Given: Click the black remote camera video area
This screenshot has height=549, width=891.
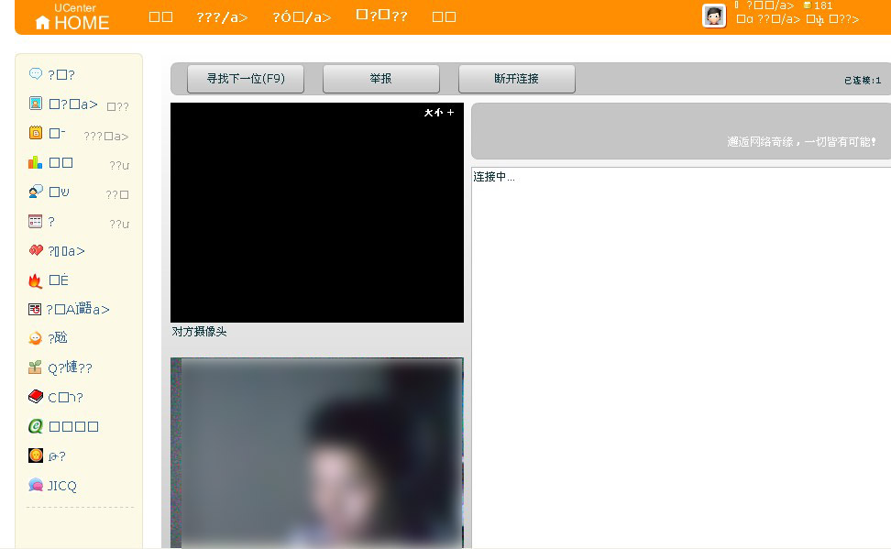Looking at the screenshot, I should point(317,213).
